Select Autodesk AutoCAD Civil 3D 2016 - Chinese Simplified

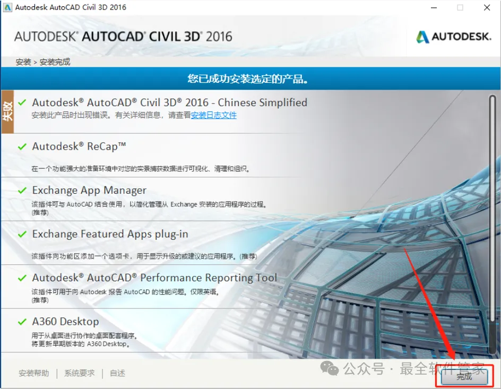170,102
